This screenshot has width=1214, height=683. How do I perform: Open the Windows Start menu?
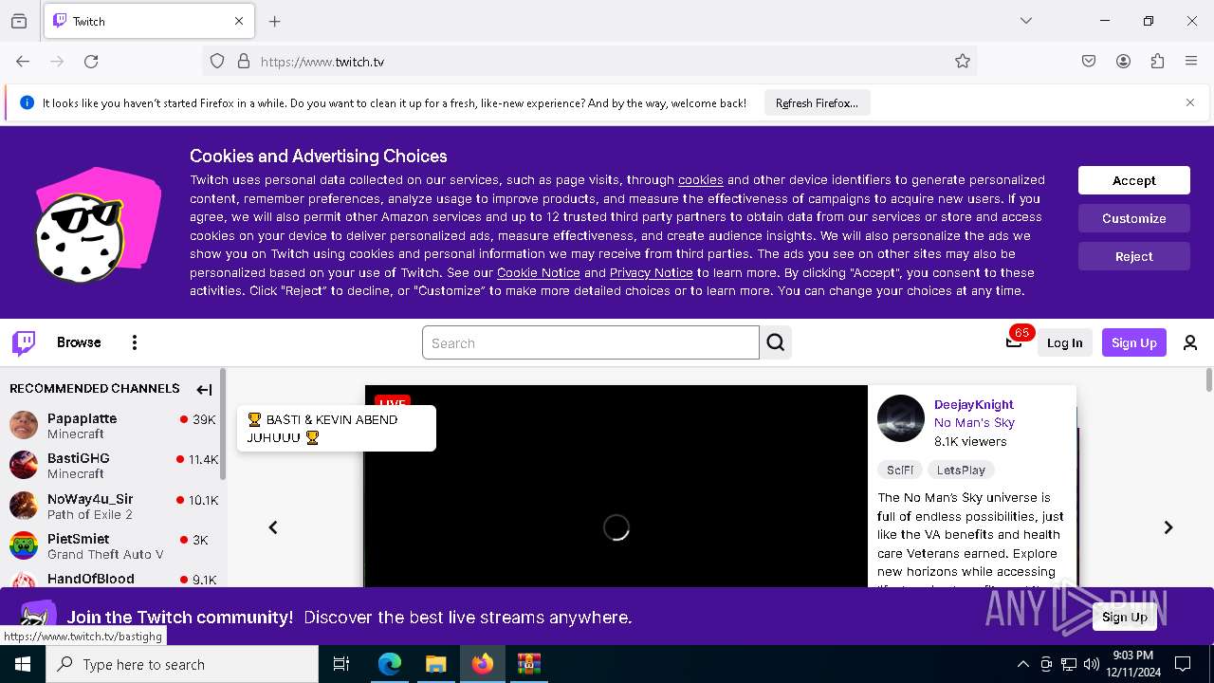coord(23,664)
